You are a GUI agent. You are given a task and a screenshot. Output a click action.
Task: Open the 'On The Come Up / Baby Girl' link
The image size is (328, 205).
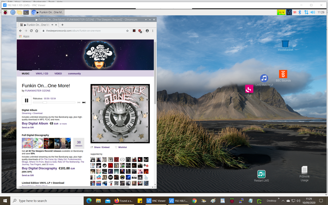tap(54, 159)
